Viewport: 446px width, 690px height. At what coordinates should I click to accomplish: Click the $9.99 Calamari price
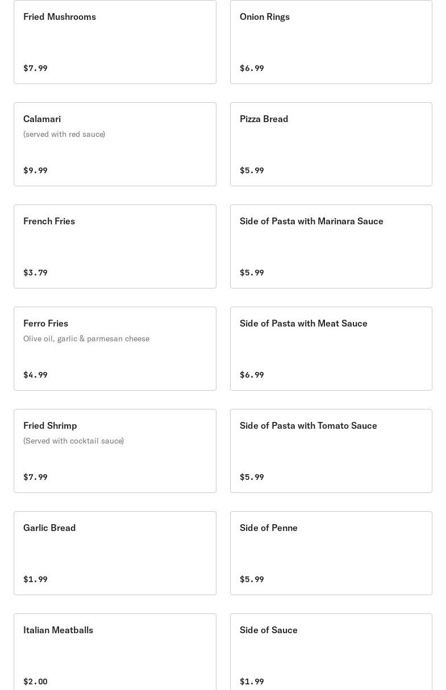(x=35, y=170)
